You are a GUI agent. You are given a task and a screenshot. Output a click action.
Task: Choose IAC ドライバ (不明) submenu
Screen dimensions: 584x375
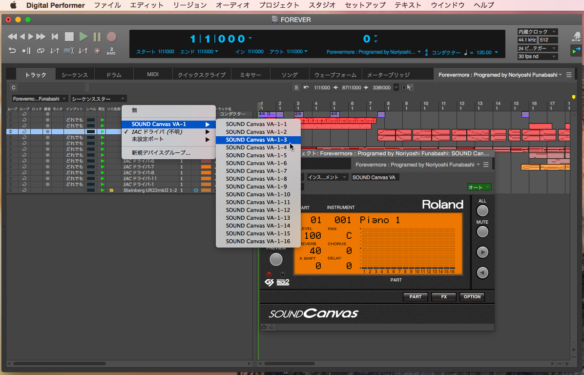[169, 132]
